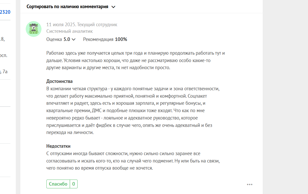Open the "Сортировать по наличию комментария" dropdown
Screen dimensions: 308x194
click(x=71, y=7)
